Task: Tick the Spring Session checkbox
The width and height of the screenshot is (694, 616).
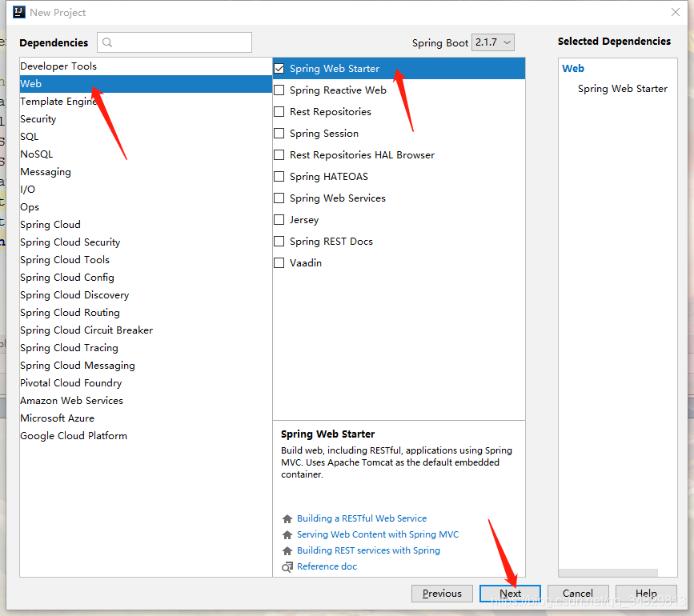Action: point(279,134)
